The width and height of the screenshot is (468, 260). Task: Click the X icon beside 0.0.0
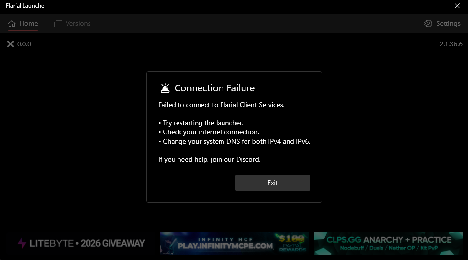[10, 44]
